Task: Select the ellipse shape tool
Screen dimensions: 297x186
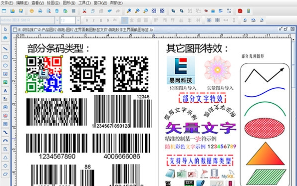Action: pyautogui.click(x=5, y=65)
